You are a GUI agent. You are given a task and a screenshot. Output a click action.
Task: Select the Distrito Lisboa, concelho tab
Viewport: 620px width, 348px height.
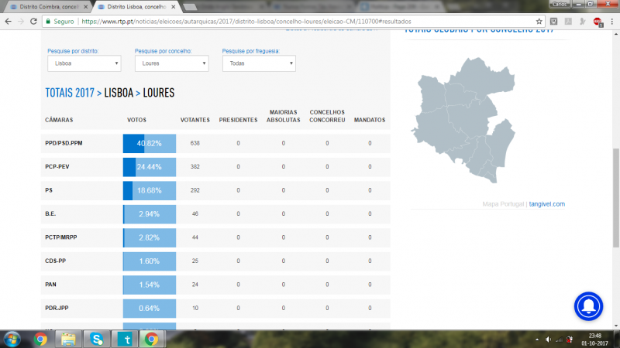[x=136, y=7]
